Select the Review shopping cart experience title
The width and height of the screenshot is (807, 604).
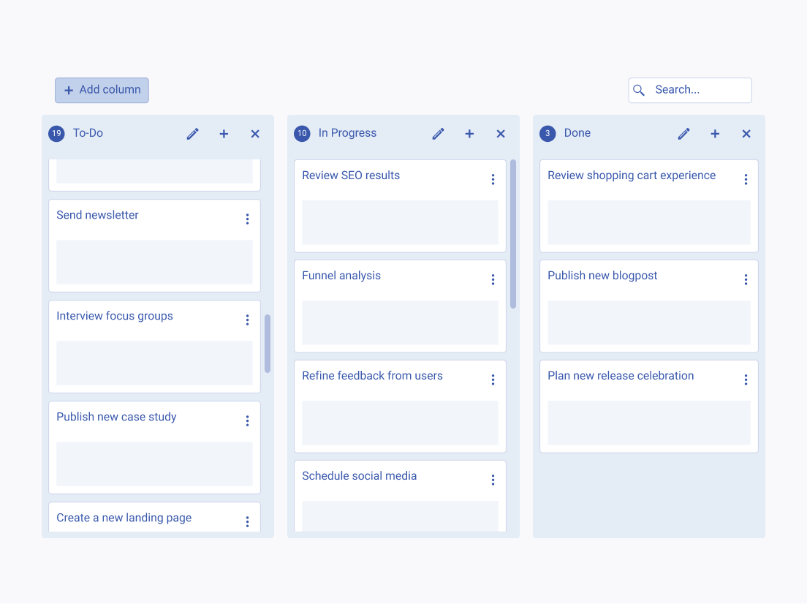(632, 175)
